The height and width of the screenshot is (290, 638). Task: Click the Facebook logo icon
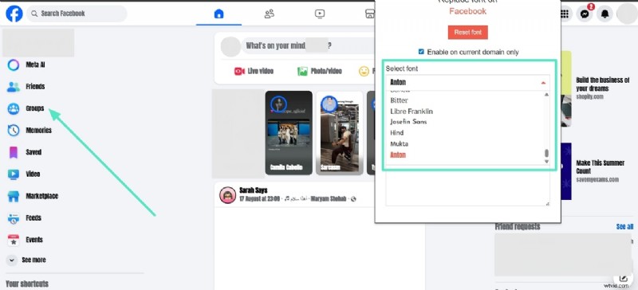click(x=14, y=14)
